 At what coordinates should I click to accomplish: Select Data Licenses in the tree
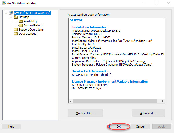(x=27, y=34)
